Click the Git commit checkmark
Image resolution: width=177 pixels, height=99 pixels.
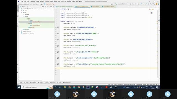pos(144,4)
